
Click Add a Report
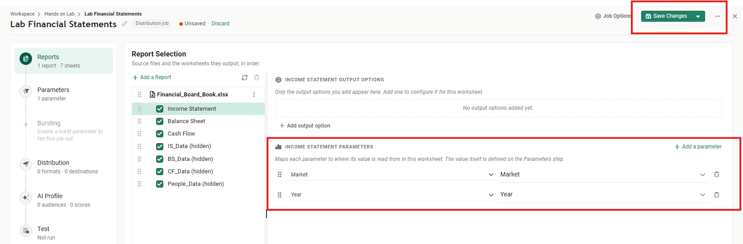(152, 77)
